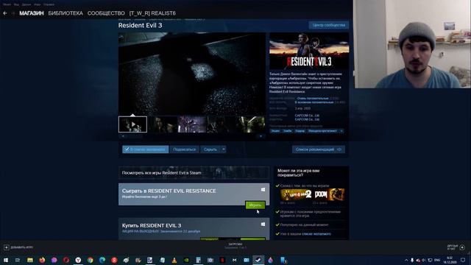Open the red Yandex icon on the taskbar
The width and height of the screenshot is (471, 265).
114,260
